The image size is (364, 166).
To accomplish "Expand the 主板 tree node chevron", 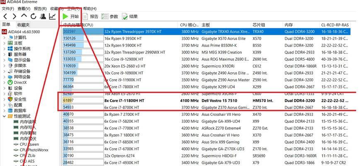I will pos(5,43).
